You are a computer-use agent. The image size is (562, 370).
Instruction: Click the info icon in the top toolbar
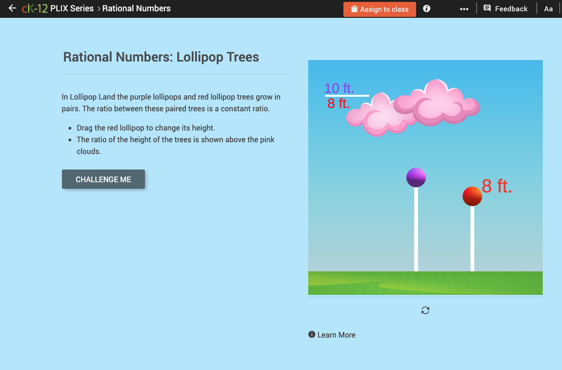(x=426, y=8)
